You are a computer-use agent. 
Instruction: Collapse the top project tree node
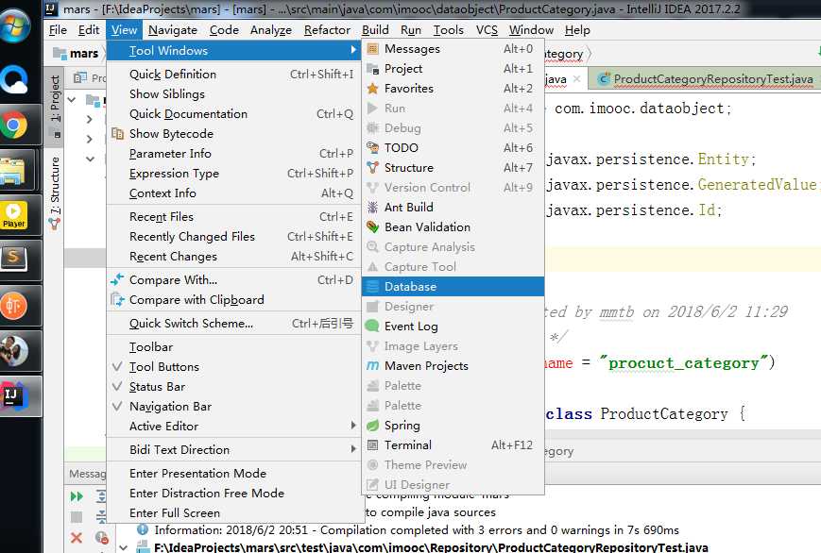click(x=72, y=99)
